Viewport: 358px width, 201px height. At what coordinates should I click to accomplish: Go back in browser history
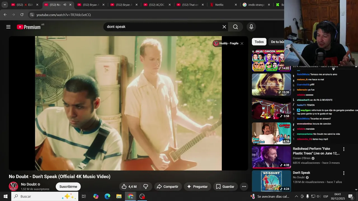tap(5, 15)
